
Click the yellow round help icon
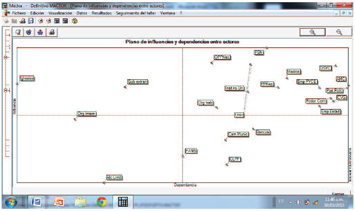click(75, 21)
